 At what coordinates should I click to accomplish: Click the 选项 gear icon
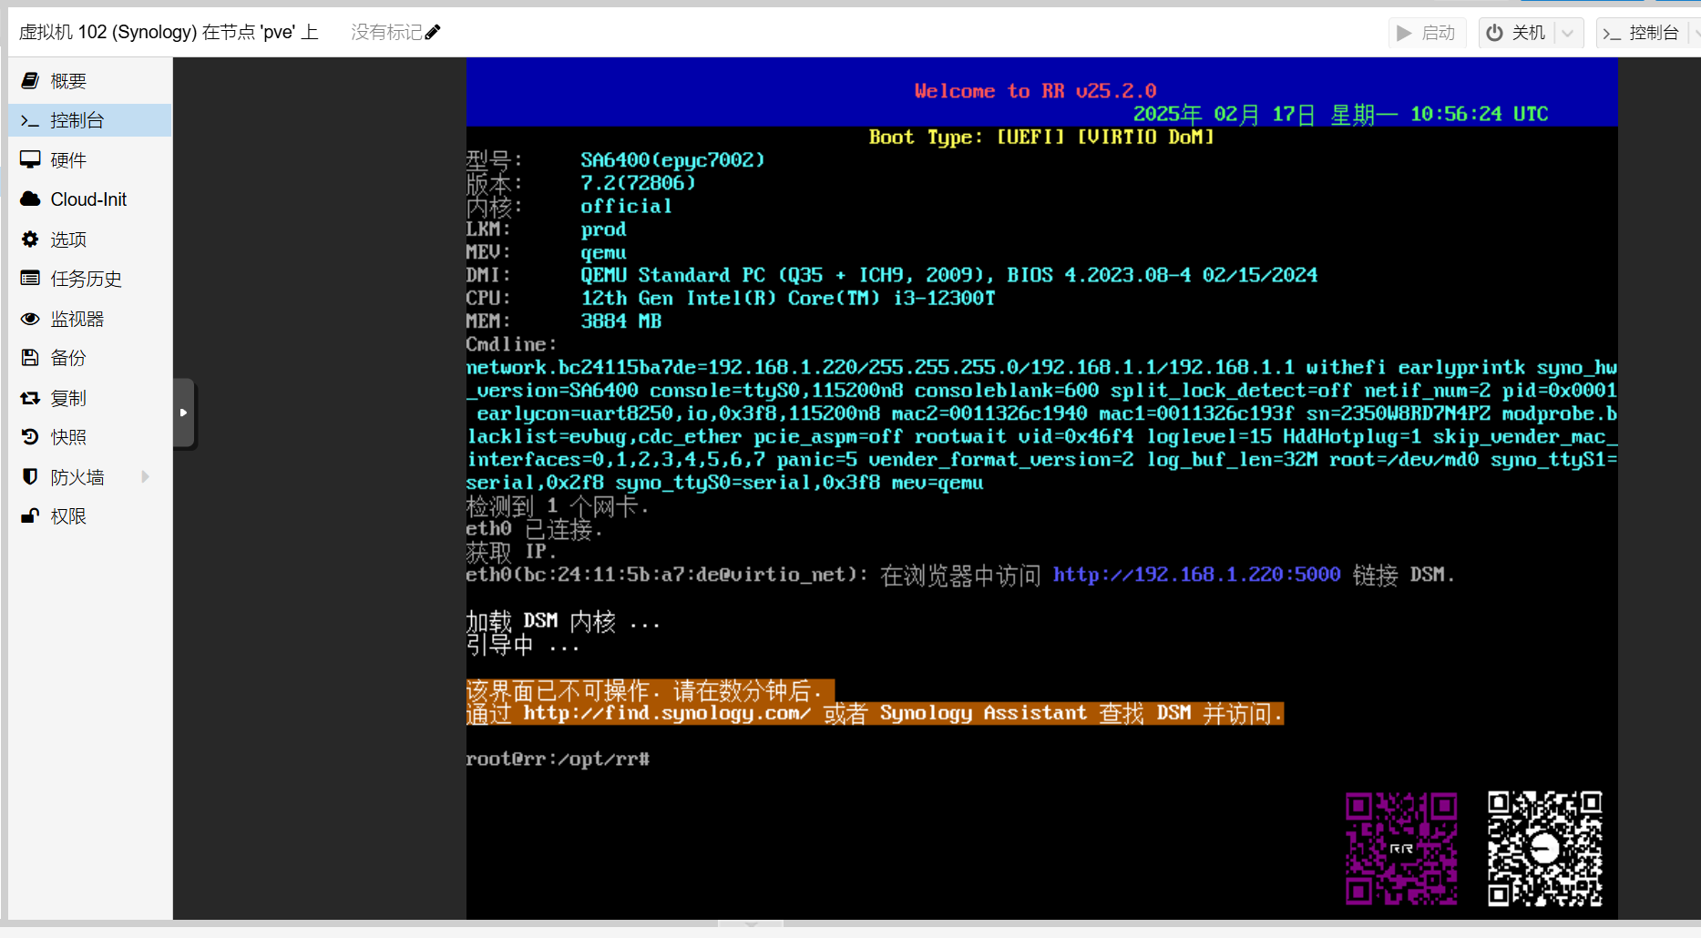pyautogui.click(x=30, y=240)
